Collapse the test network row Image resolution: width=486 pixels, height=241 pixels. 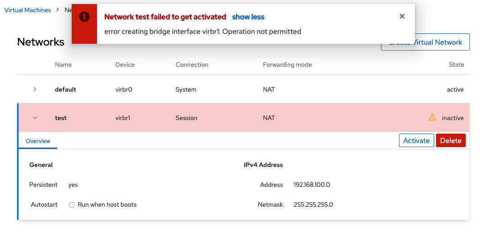click(35, 118)
